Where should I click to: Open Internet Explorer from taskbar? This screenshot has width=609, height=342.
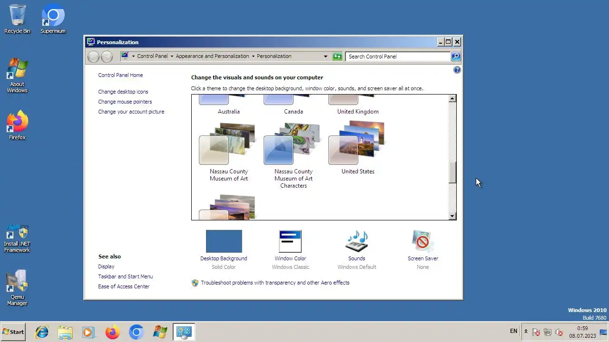pyautogui.click(x=42, y=332)
